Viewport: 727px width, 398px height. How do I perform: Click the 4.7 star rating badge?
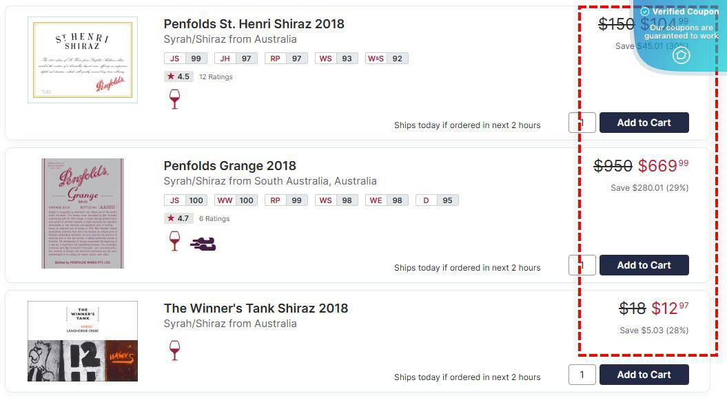178,218
